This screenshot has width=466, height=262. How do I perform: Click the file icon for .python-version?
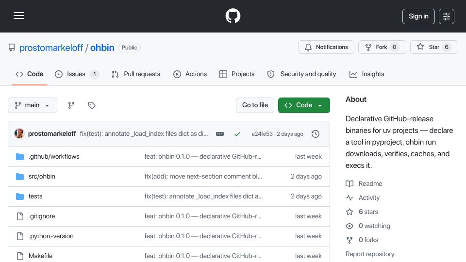coord(20,236)
